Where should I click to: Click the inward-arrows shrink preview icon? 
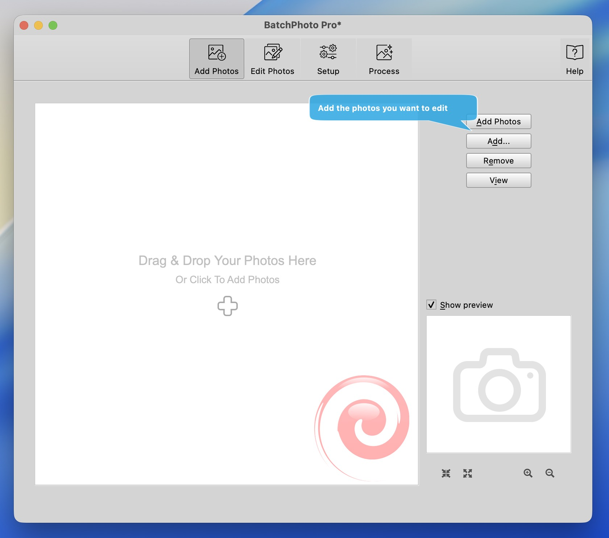[446, 473]
